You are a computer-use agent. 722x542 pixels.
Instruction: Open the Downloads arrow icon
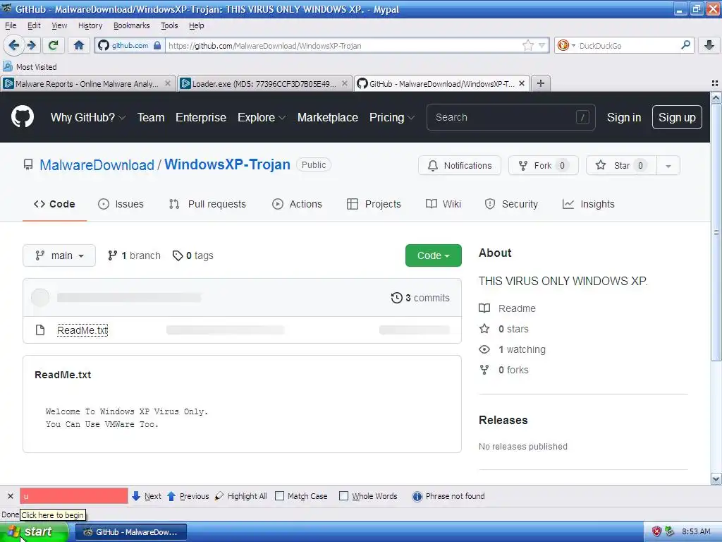click(x=709, y=45)
